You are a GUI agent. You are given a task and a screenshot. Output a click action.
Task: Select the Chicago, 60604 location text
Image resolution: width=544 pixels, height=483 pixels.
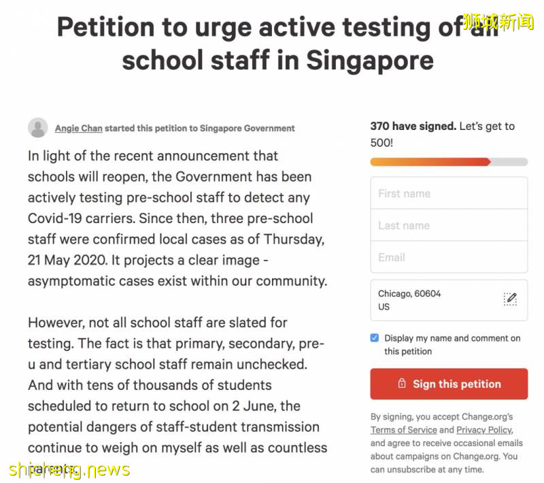[x=409, y=294]
